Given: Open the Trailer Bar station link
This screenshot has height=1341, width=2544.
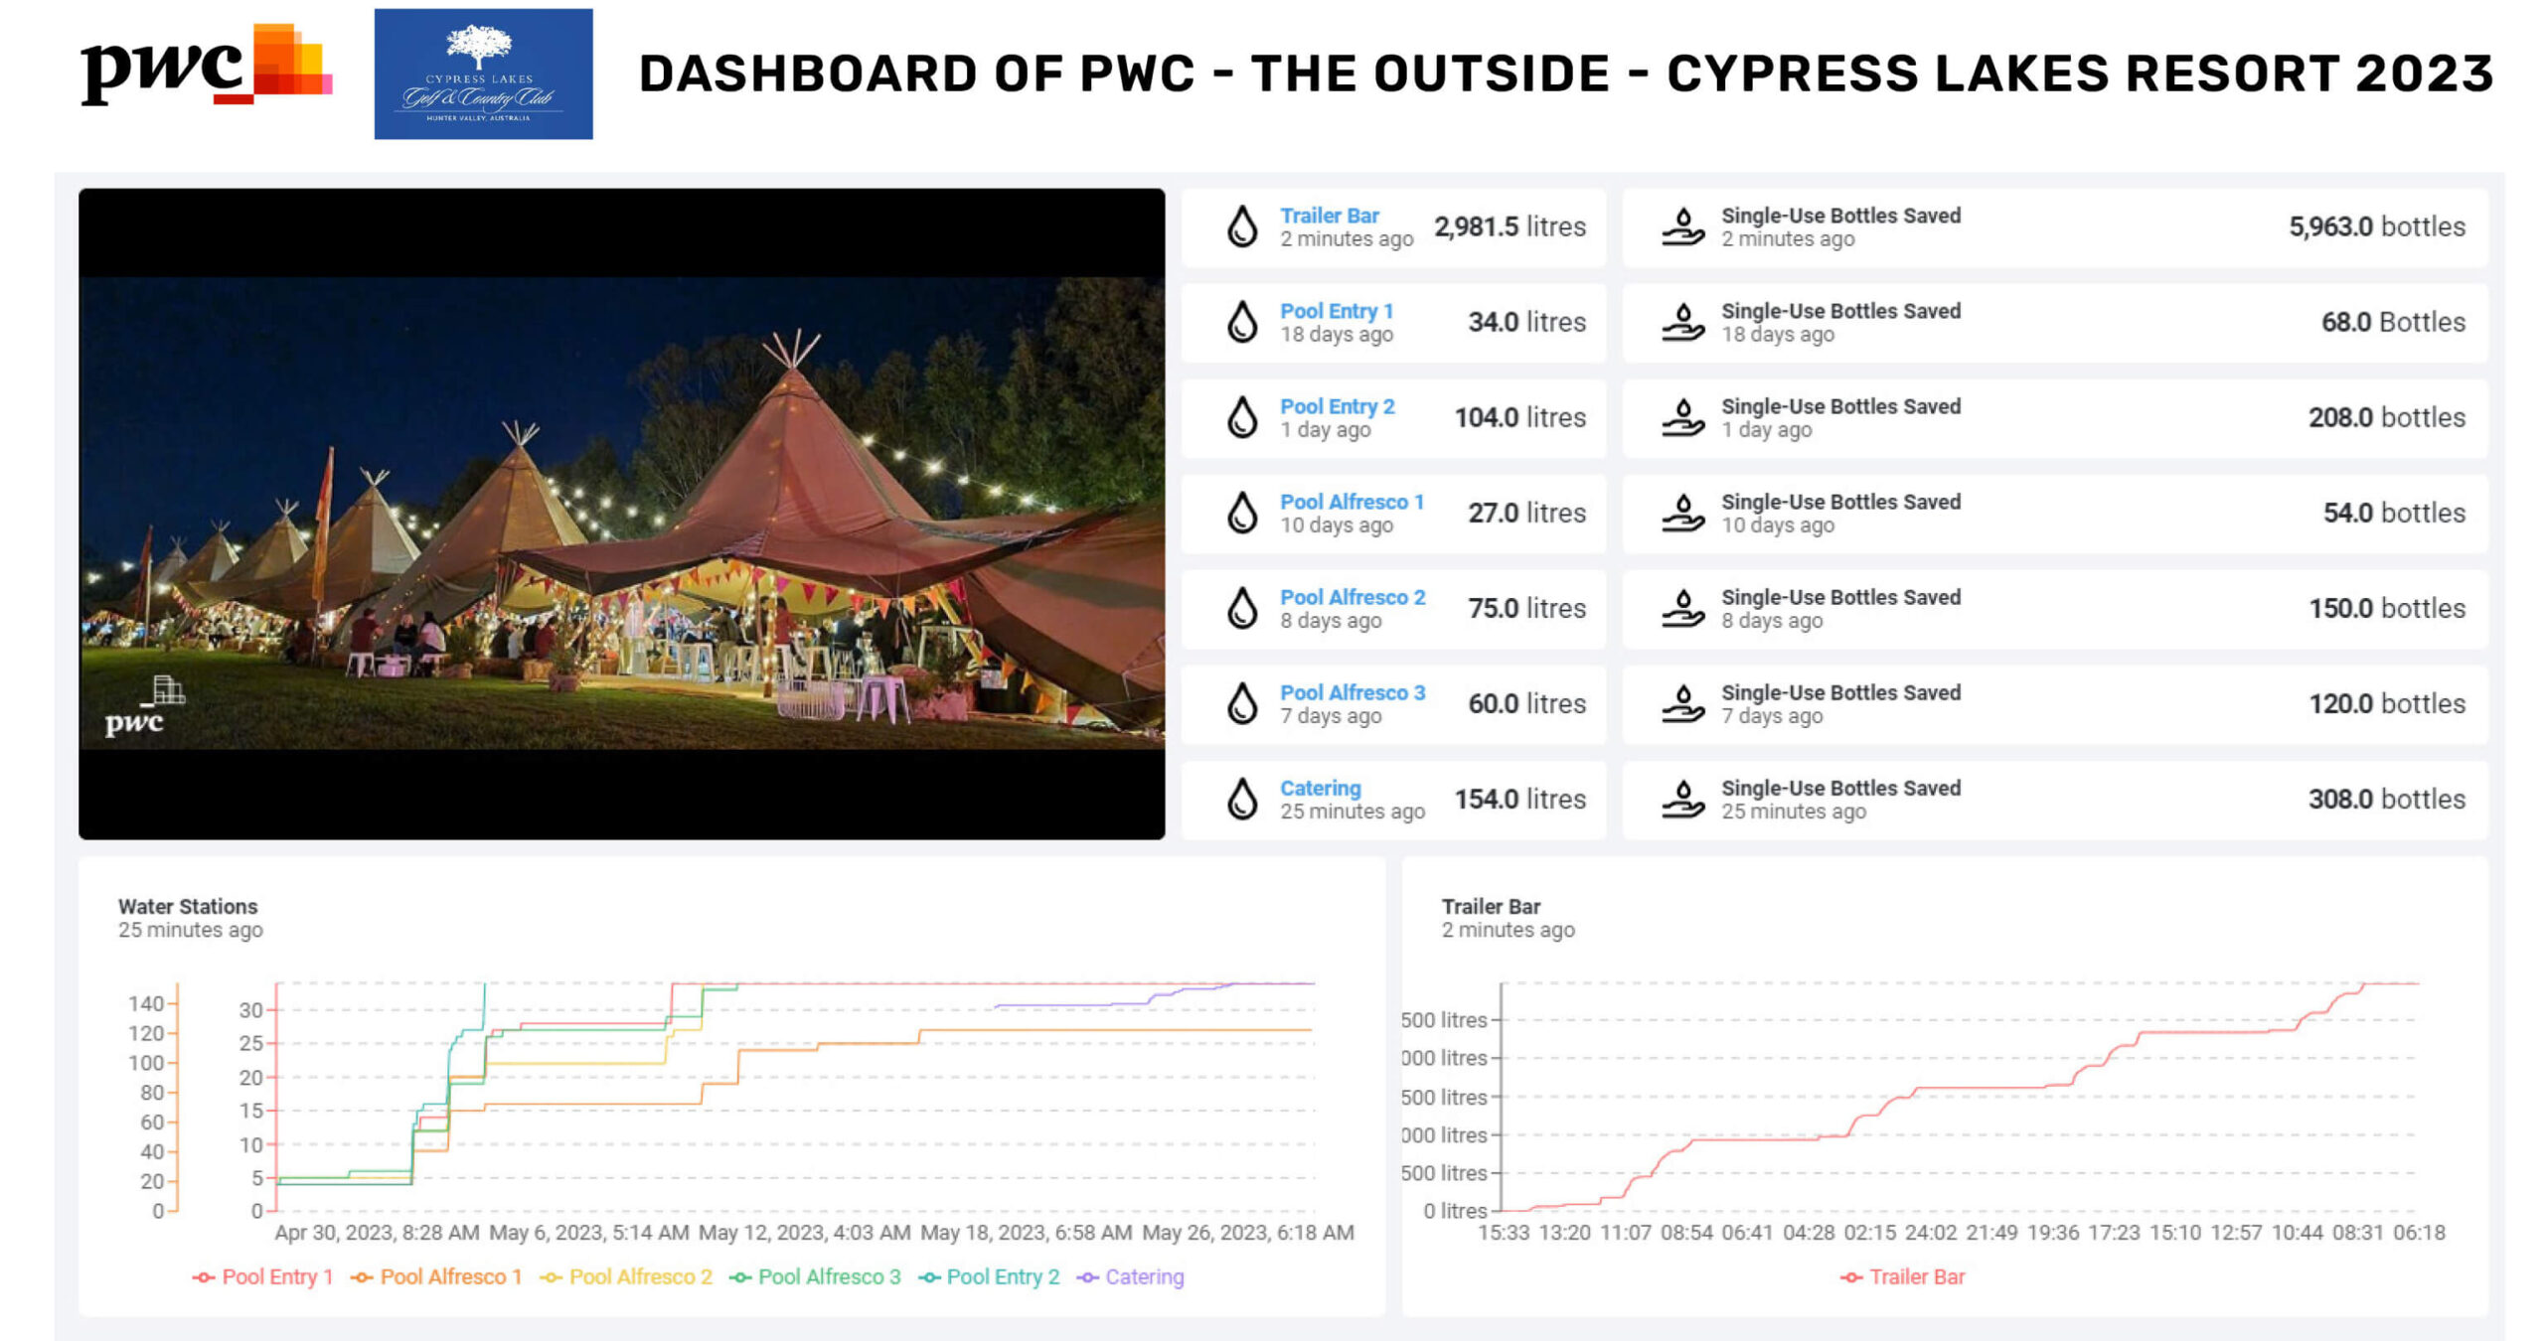Looking at the screenshot, I should [1329, 216].
